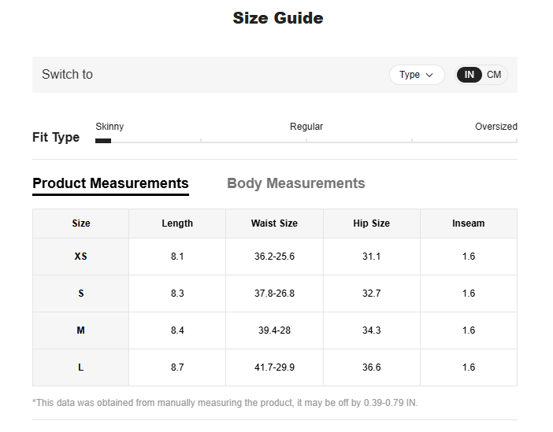Click the Oversized fit type label
Screen dimensions: 553x432
pos(495,127)
